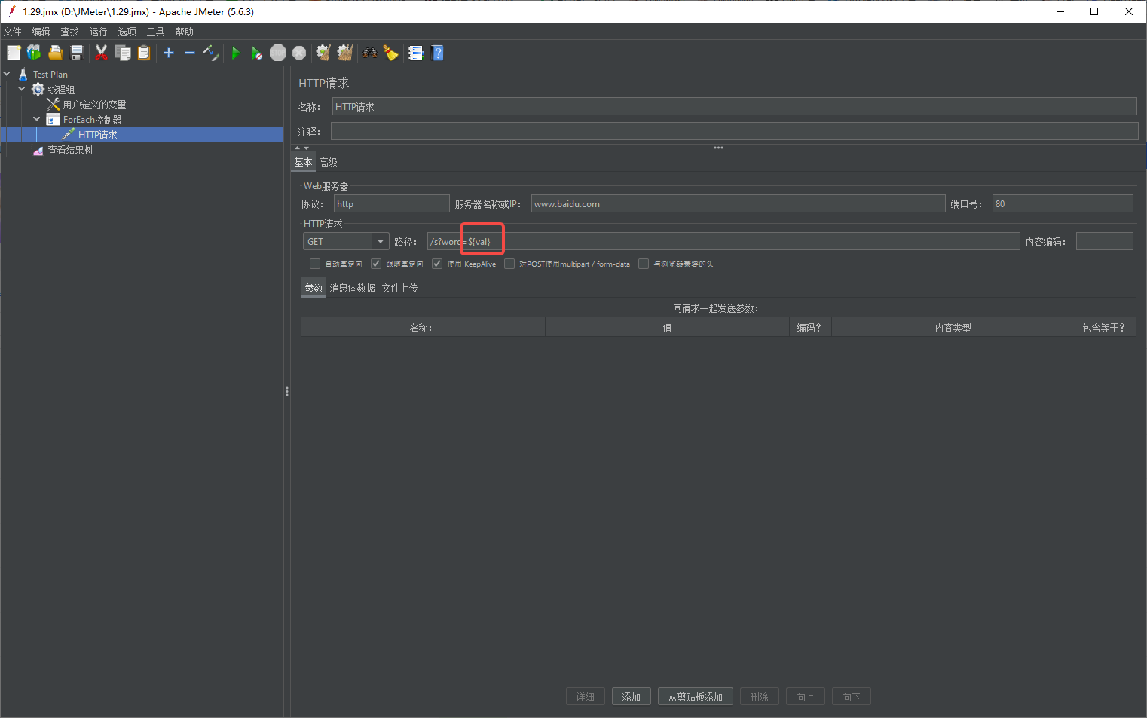Collapse the ForEach控制器 tree arrow
1147x718 pixels.
(37, 119)
